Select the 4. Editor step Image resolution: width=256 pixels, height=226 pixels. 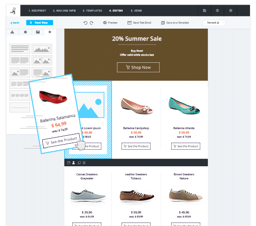click(116, 11)
